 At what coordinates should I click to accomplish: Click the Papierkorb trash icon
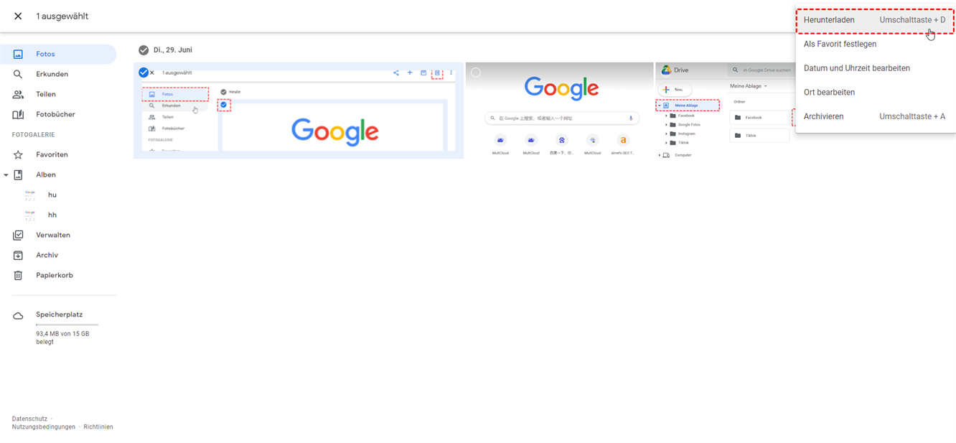click(x=19, y=275)
